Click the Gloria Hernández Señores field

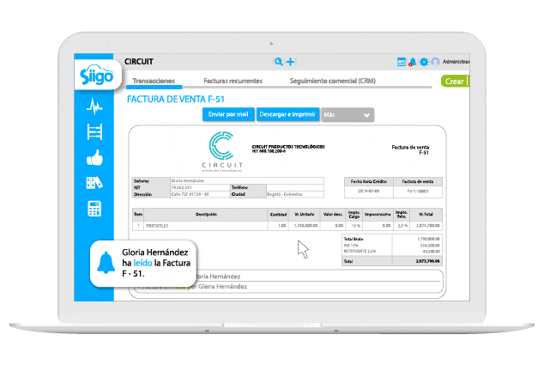tap(246, 180)
